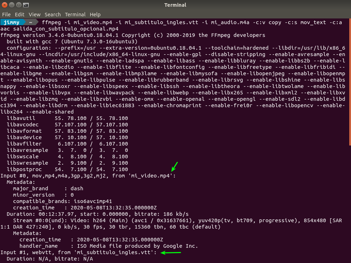Open the Search menu

click(53, 15)
